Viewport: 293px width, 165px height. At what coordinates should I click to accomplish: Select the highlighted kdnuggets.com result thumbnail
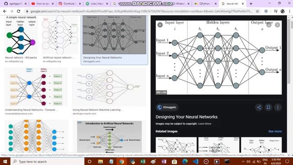(114, 35)
